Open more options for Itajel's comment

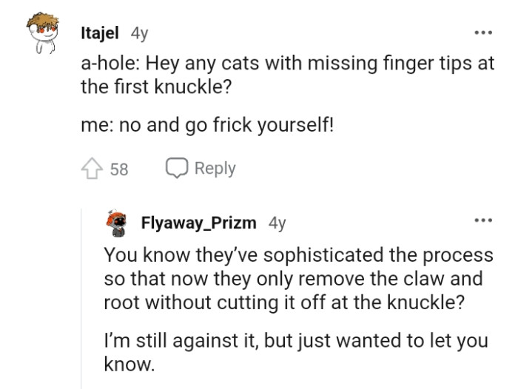pyautogui.click(x=483, y=34)
